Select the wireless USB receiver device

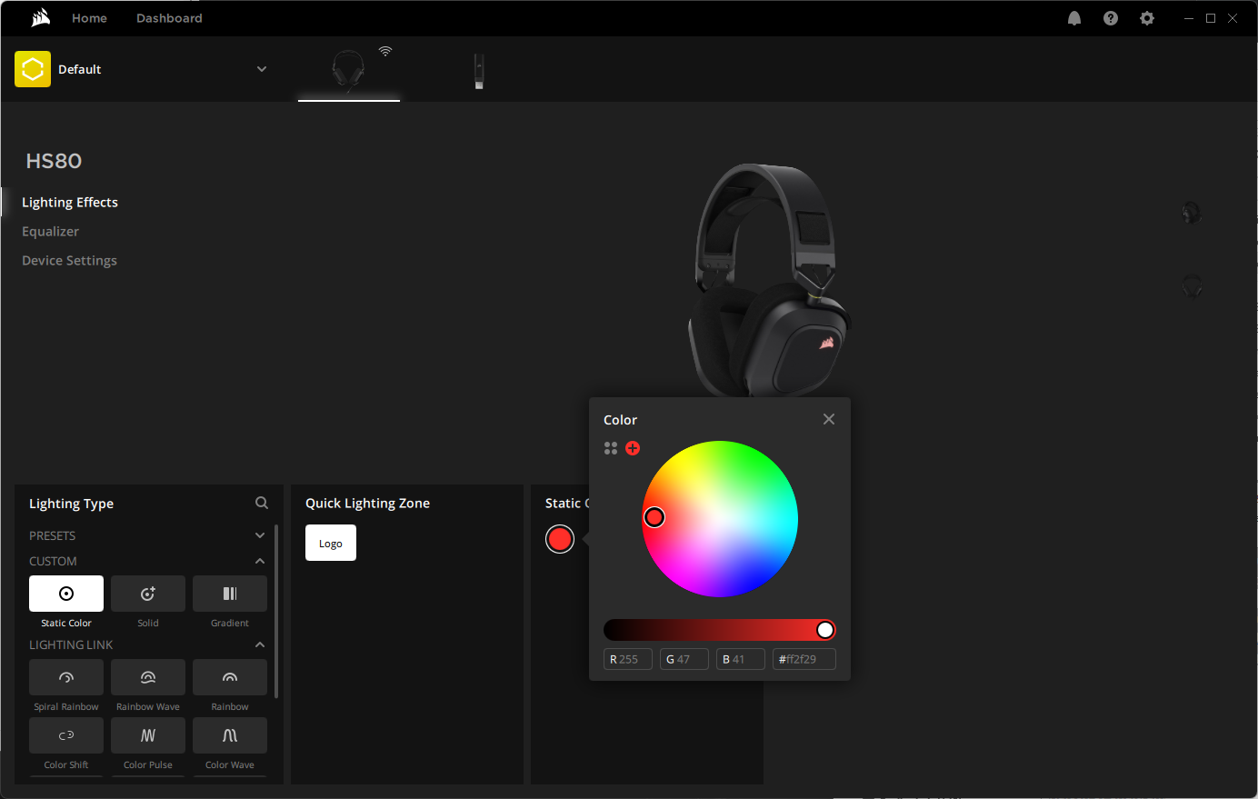coord(479,71)
